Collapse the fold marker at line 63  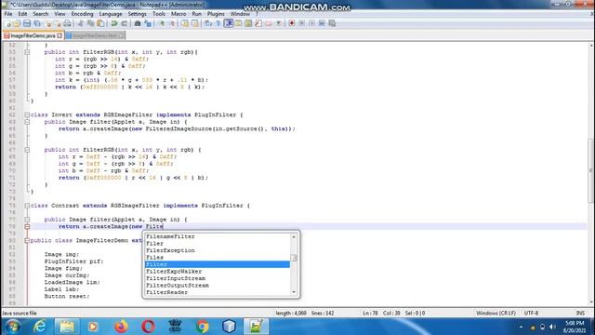pos(27,122)
